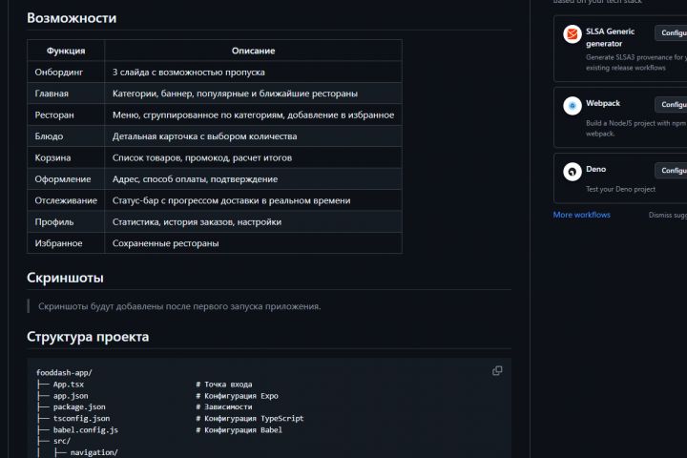Click the Избранное table cell

coord(59,243)
